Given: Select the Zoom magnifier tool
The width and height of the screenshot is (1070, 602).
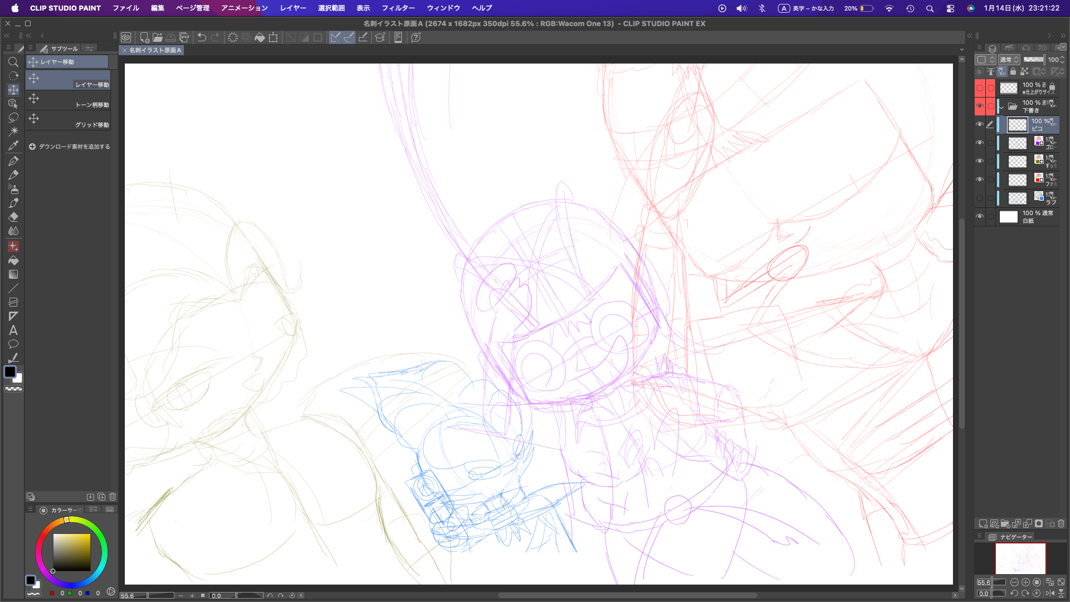Looking at the screenshot, I should tap(13, 62).
